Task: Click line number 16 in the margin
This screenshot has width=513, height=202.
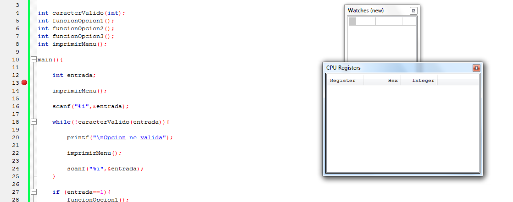Action: pos(16,106)
